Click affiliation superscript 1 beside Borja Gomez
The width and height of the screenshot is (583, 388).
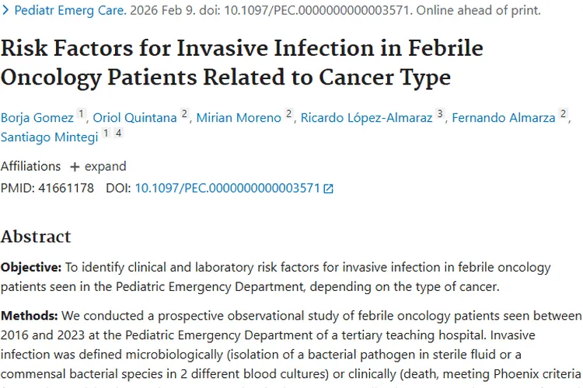80,115
